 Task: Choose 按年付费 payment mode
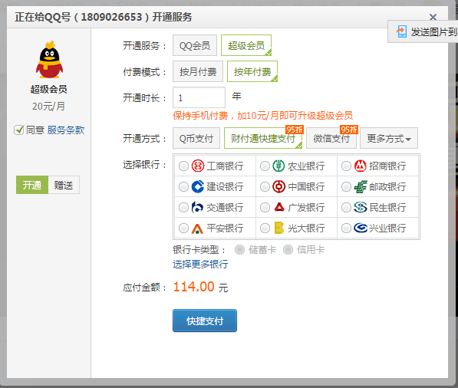252,71
